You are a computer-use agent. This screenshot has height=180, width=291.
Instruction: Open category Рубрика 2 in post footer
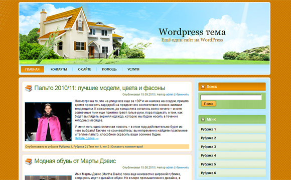click(80, 146)
